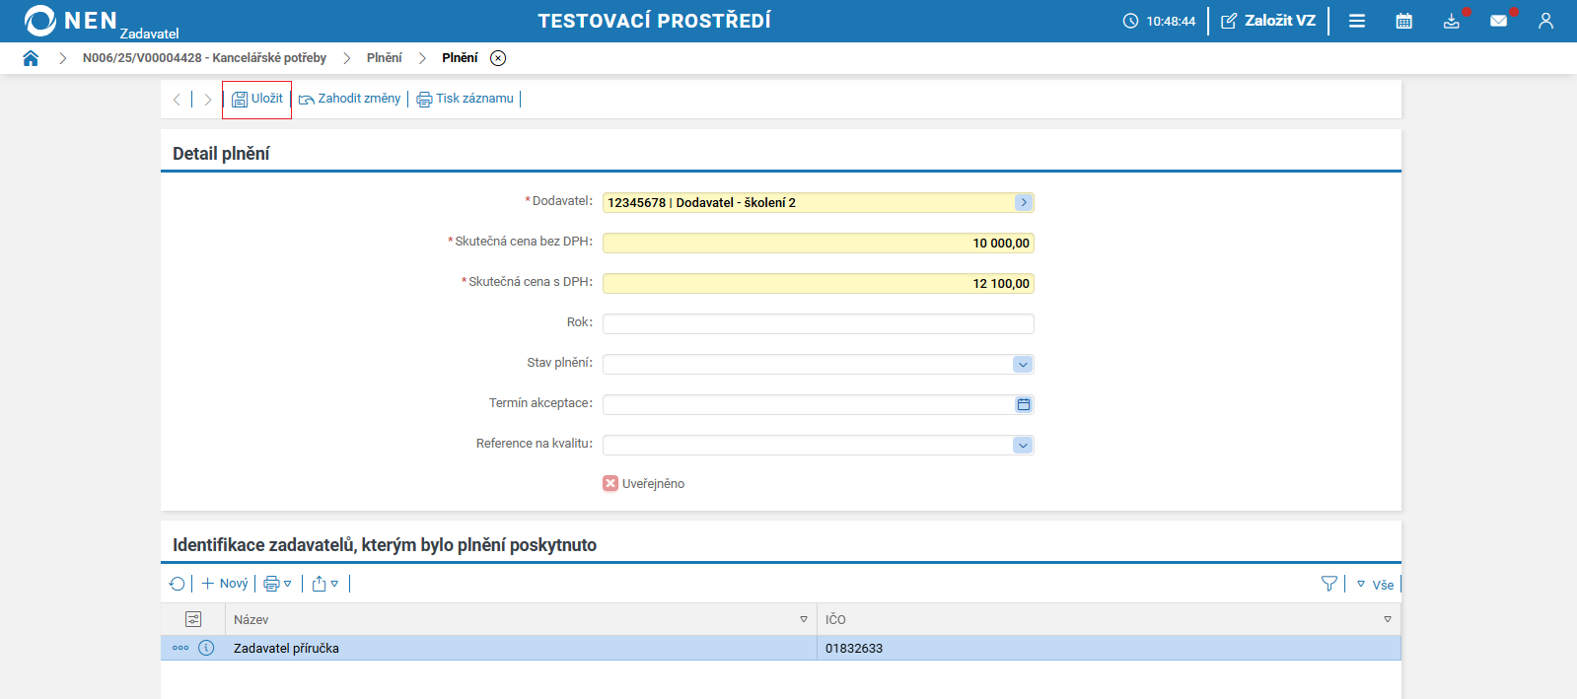Discard changes with Zahodit změny
The image size is (1577, 699).
350,99
